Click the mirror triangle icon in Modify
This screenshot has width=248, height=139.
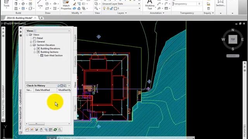tap(79, 8)
